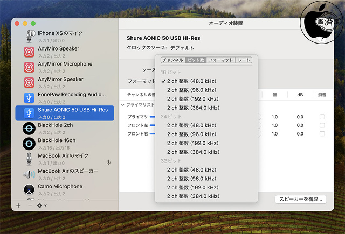Switch to the チャンネル sorting tab
The width and height of the screenshot is (345, 234).
(172, 60)
